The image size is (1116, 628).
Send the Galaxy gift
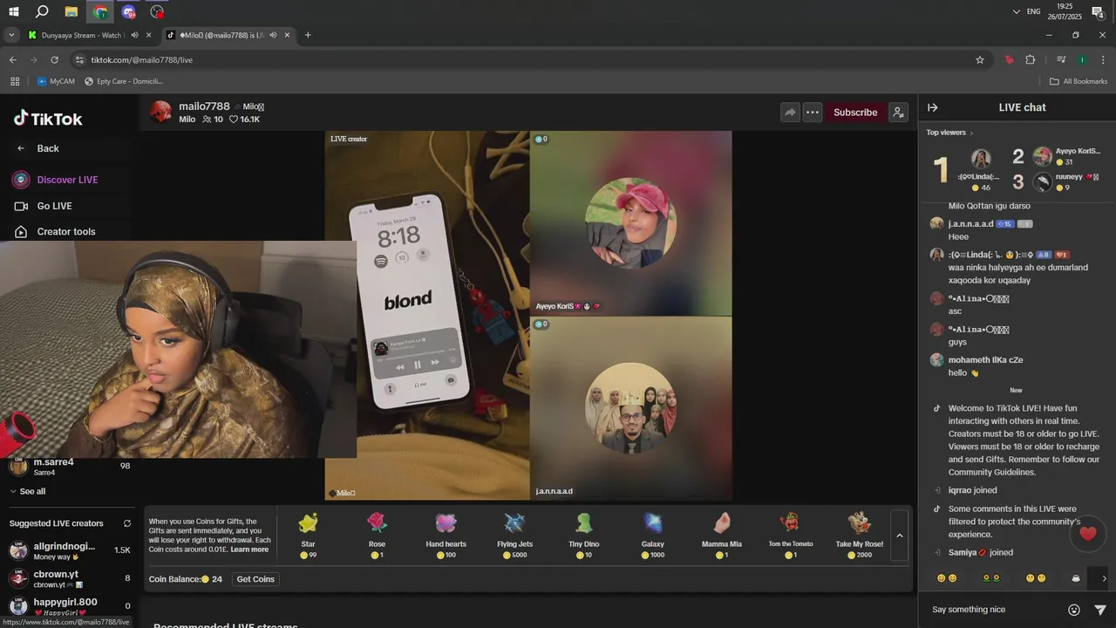(x=653, y=535)
